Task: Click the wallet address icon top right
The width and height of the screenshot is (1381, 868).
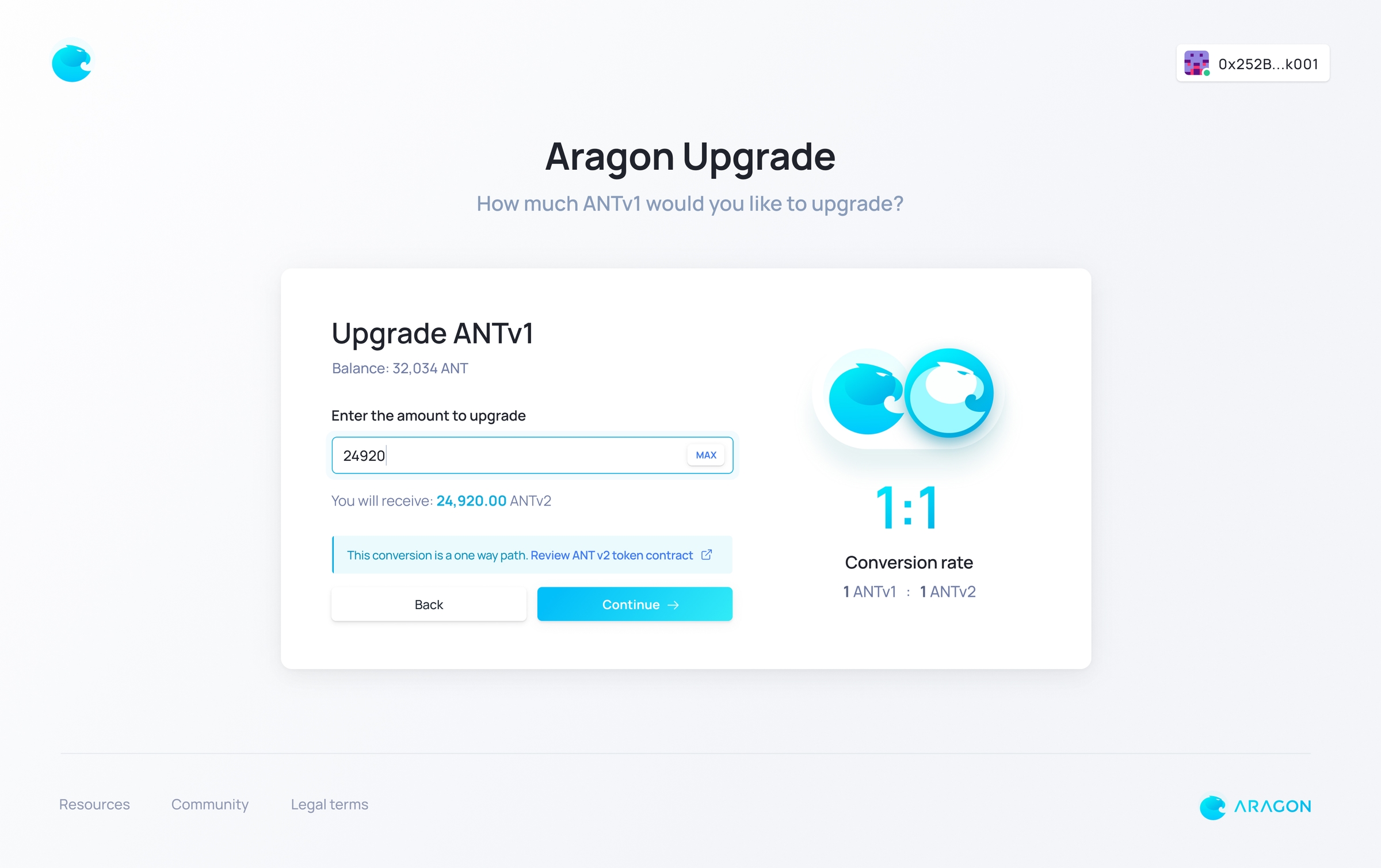Action: [x=1197, y=63]
